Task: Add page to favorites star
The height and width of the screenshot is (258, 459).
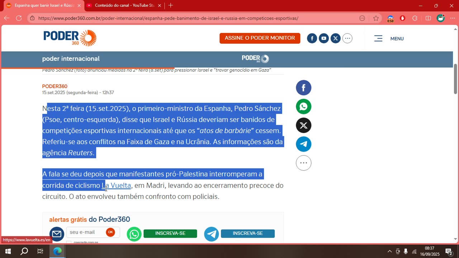Action: point(376,18)
